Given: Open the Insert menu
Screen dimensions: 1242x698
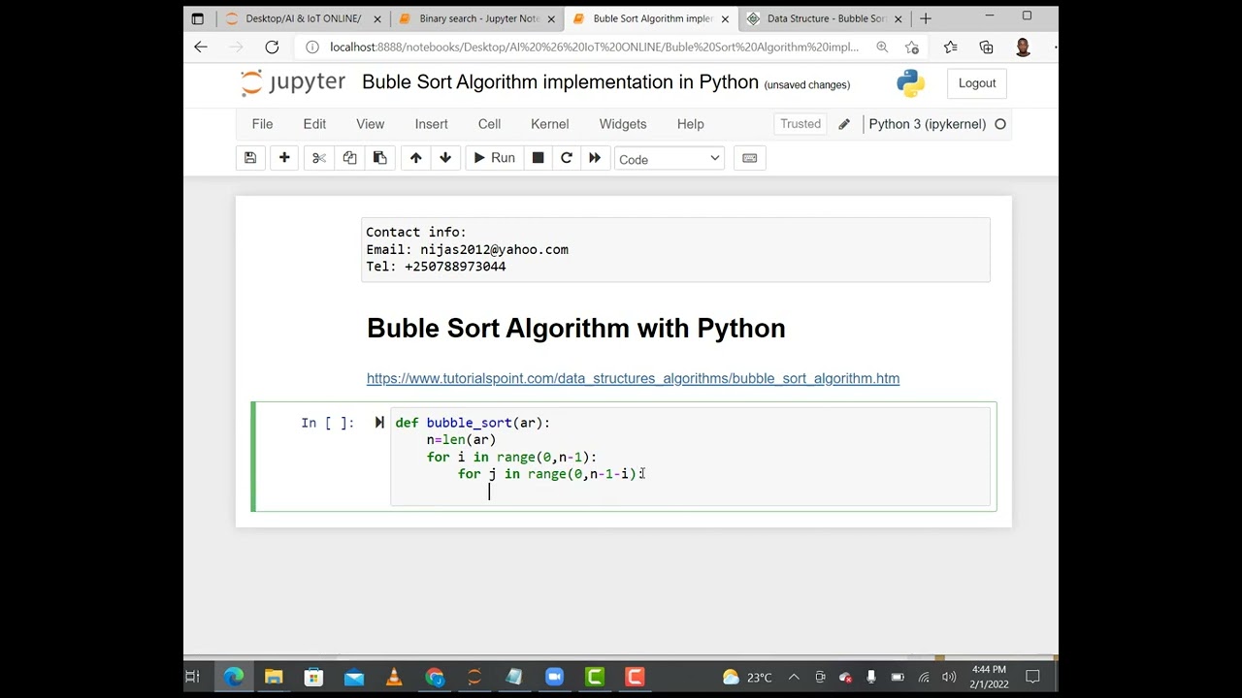Looking at the screenshot, I should (431, 124).
